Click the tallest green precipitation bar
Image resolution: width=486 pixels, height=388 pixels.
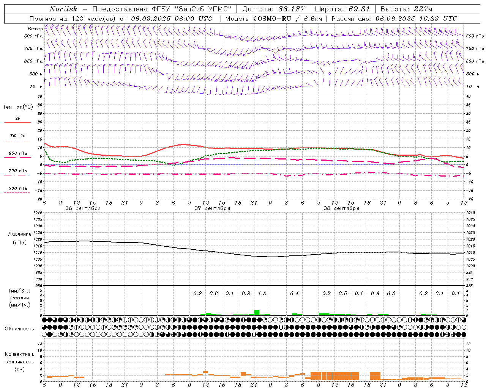point(257,313)
